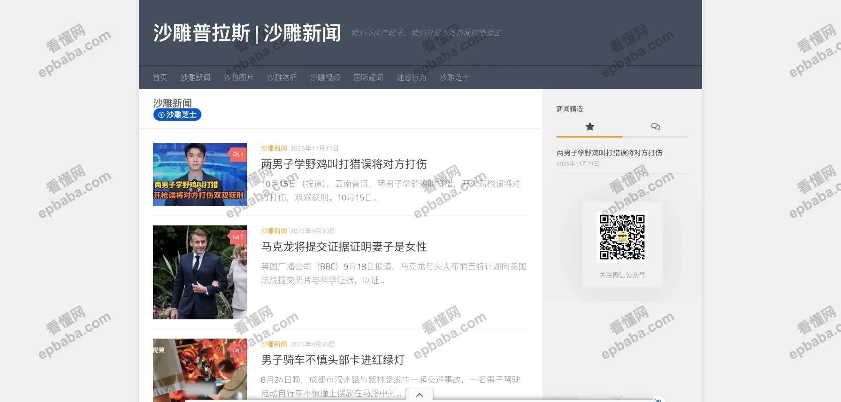Viewport: 841px width, 402px height.
Task: Open the article 男子骑车不慎头部卡进红绿灯
Action: (x=333, y=360)
